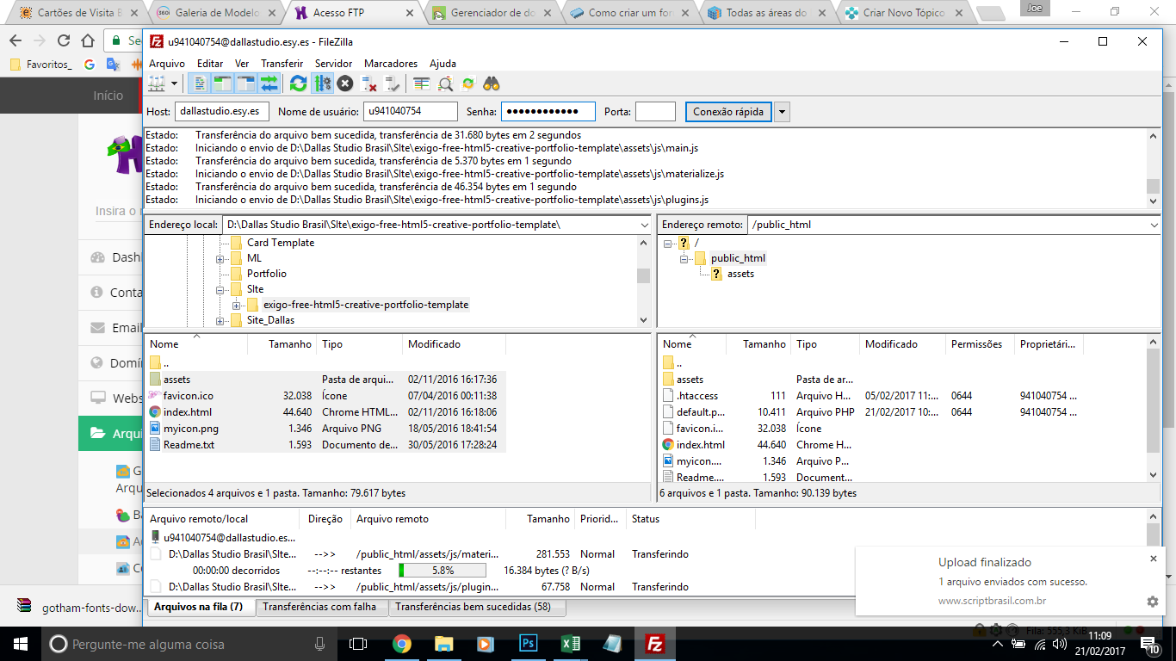This screenshot has width=1176, height=661.
Task: Open the Marcadores menu
Action: tap(391, 64)
